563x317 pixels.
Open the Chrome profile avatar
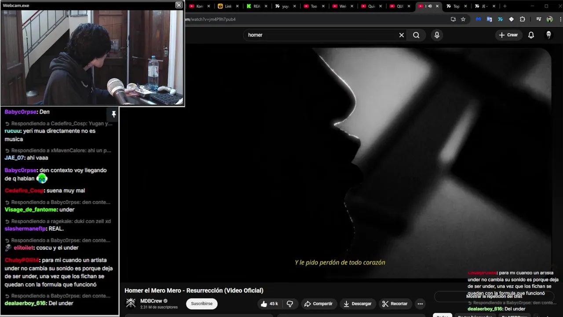pos(549,19)
